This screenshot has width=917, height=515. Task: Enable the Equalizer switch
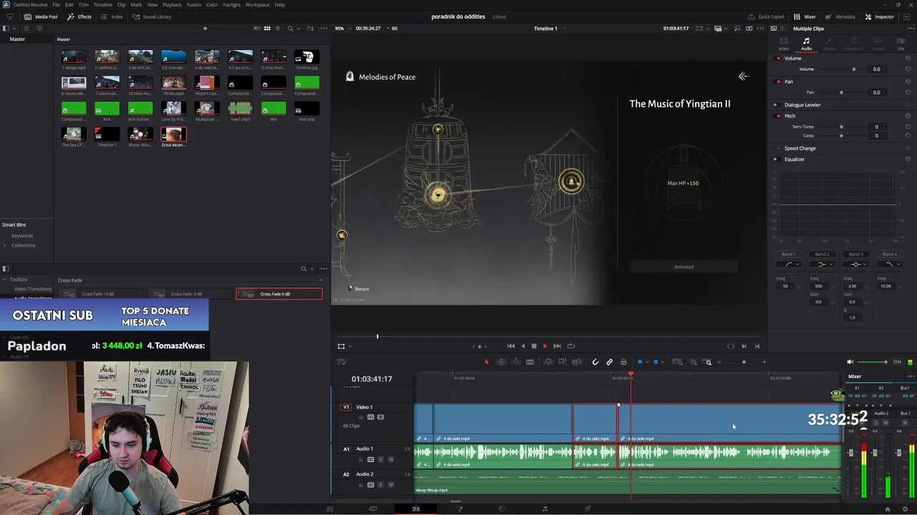(776, 160)
